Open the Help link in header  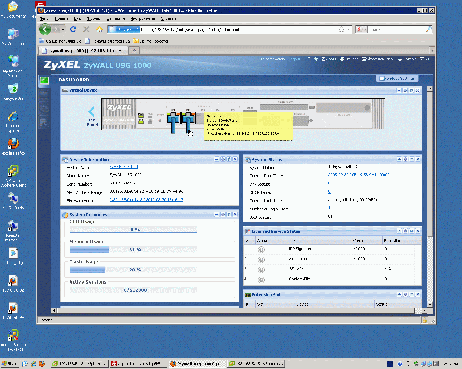[313, 59]
